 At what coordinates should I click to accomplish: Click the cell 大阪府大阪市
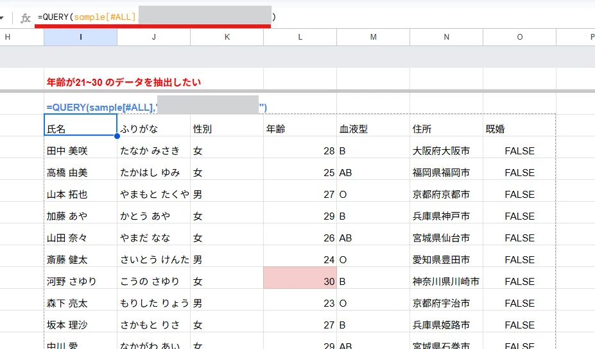coord(447,147)
